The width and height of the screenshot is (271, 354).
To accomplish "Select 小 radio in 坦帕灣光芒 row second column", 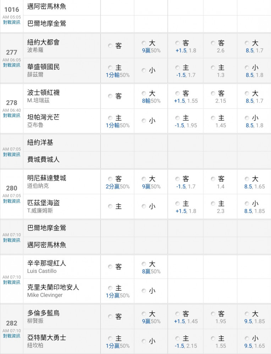I will [x=144, y=121].
